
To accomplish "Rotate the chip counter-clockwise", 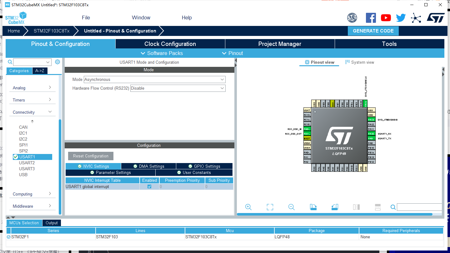I will [x=335, y=207].
